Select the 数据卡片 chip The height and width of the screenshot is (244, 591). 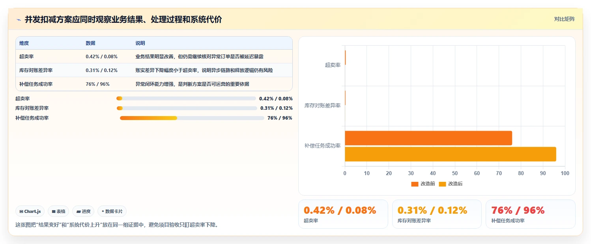tap(112, 211)
